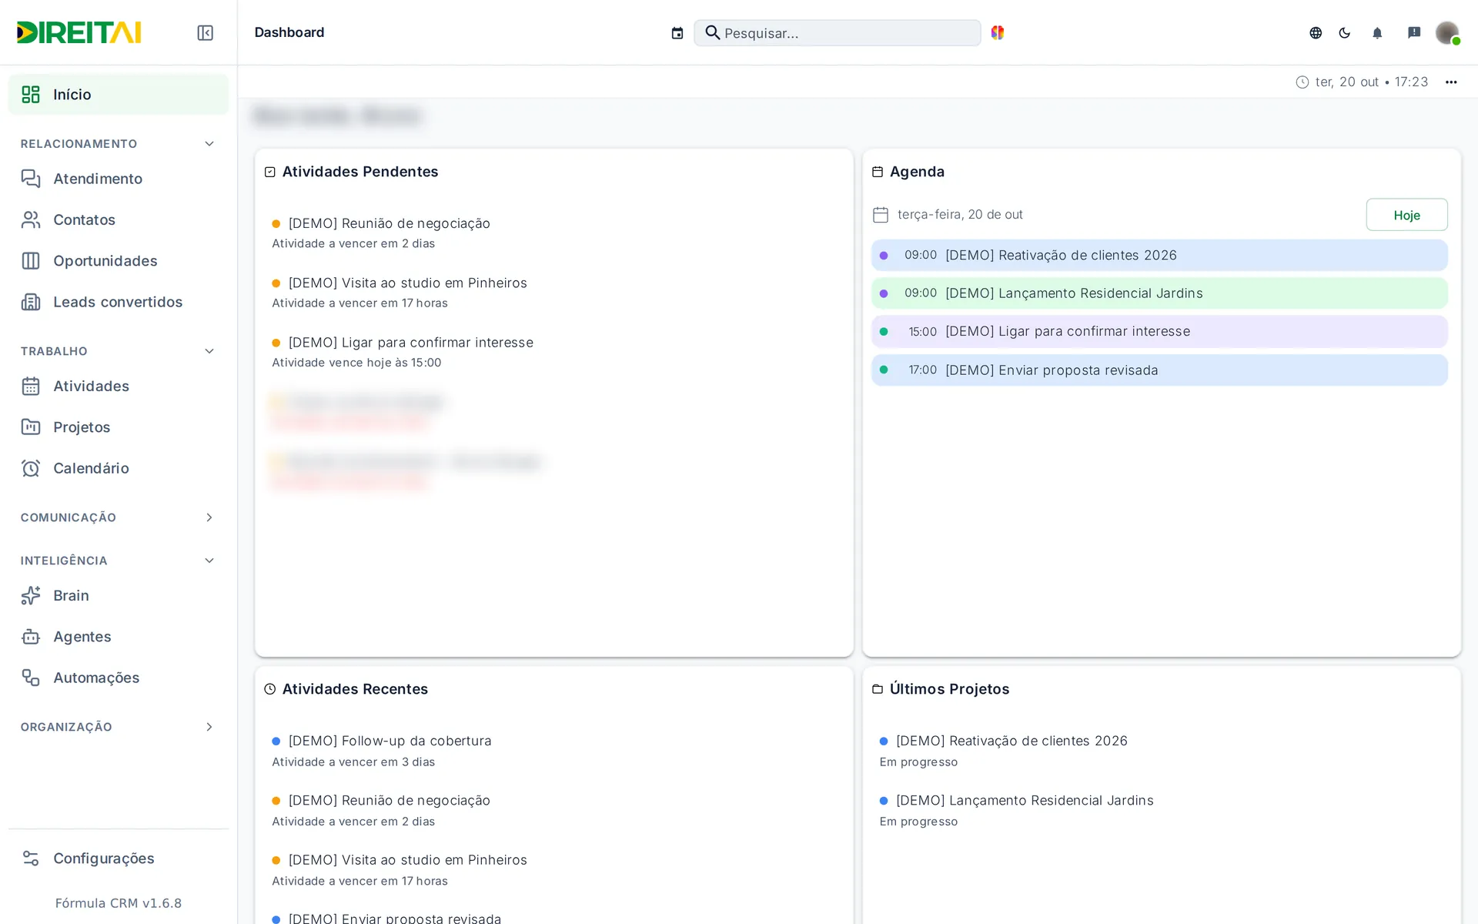1478x924 pixels.
Task: Open the language globe icon
Action: coord(1316,32)
